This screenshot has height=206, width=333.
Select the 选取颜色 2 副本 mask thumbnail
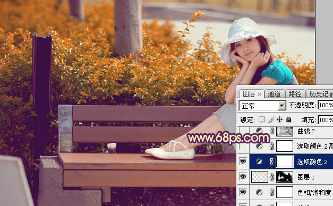[285, 146]
